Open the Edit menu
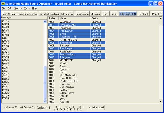164x113 pixels. (x=10, y=8)
